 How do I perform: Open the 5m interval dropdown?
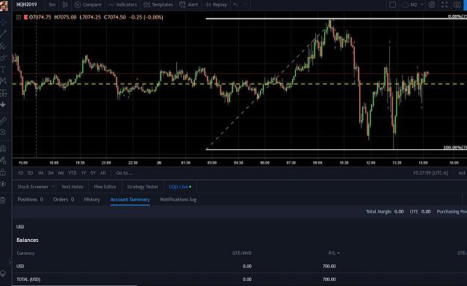pos(52,4)
